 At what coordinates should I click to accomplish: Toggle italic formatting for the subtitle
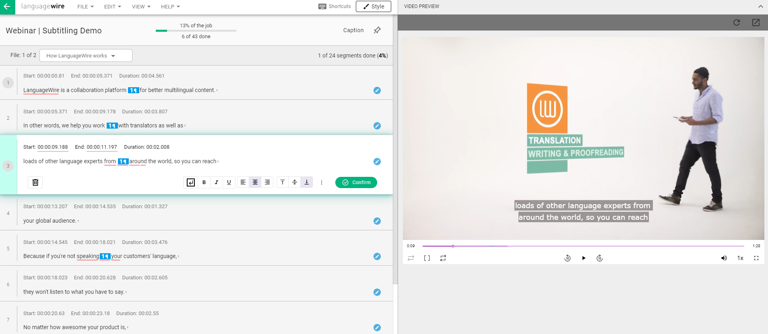point(217,182)
